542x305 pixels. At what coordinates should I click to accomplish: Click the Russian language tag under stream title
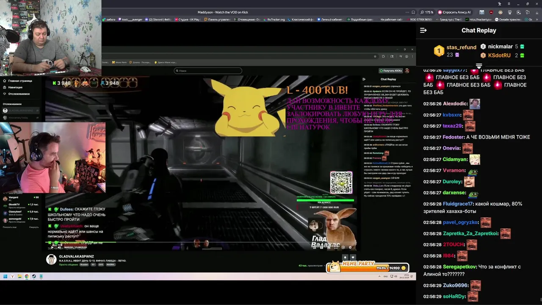pyautogui.click(x=84, y=264)
